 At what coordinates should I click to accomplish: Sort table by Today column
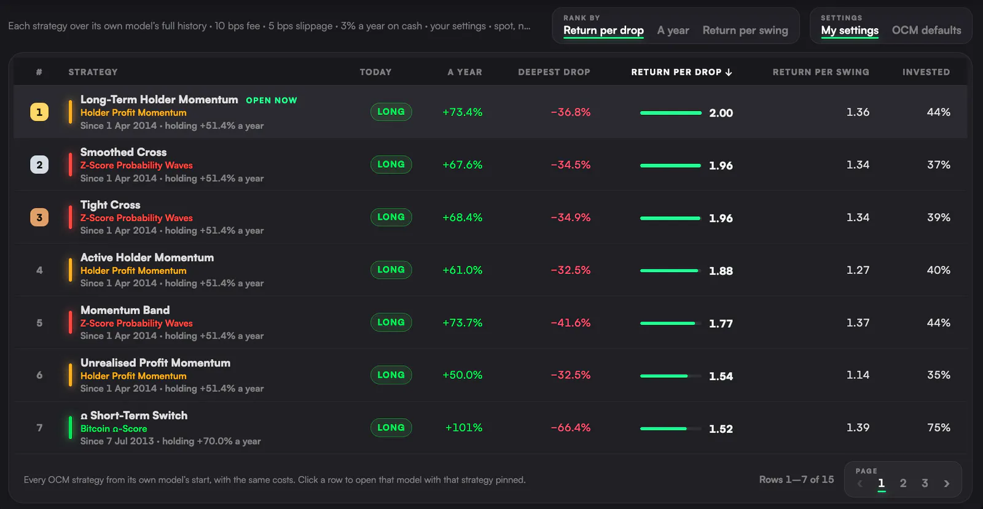pos(375,72)
